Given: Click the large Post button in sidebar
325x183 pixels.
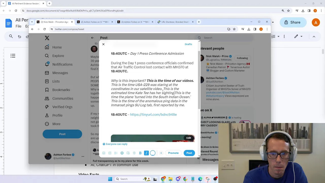Looking at the screenshot, I should [x=62, y=134].
